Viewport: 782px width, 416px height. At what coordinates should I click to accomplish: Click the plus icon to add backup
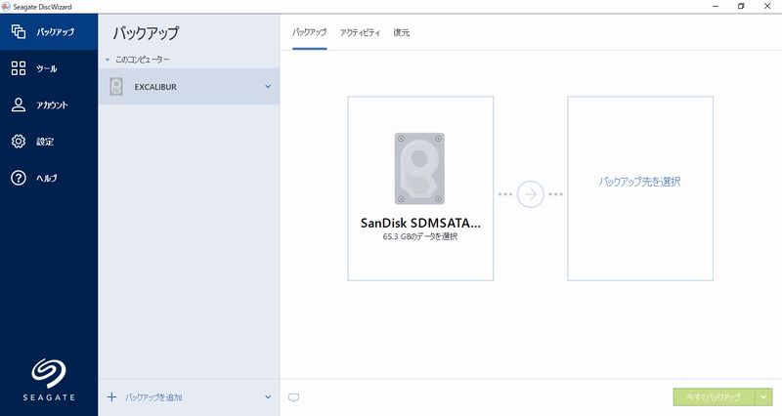(x=111, y=397)
